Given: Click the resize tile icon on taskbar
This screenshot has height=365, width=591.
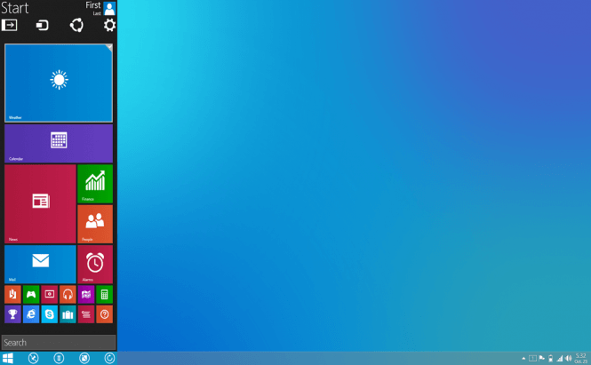Looking at the screenshot, I should pyautogui.click(x=84, y=358).
